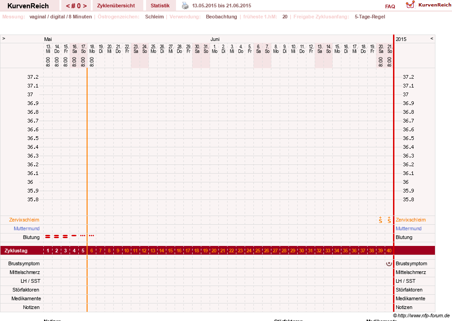
Task: Click the date header 21. So in Juni
Action: [389, 49]
